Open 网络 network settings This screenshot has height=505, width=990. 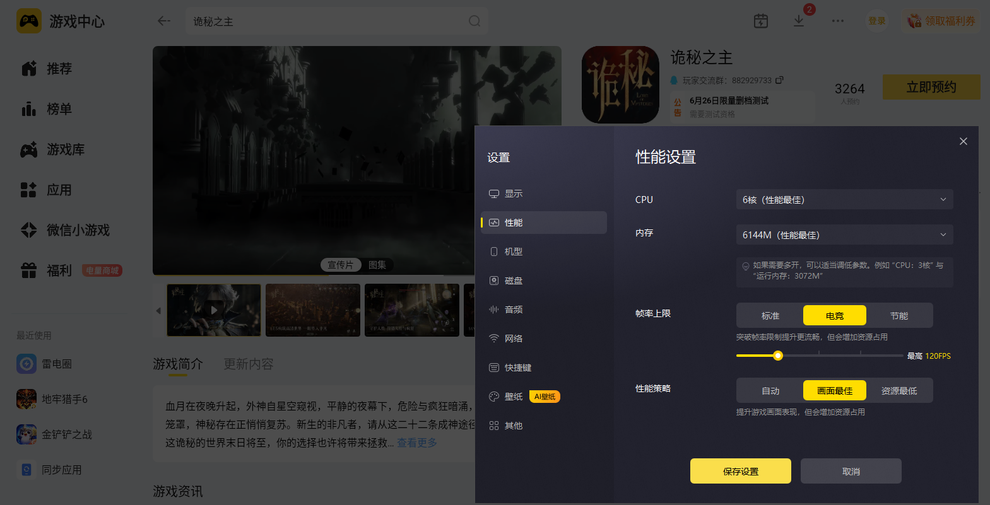544,339
